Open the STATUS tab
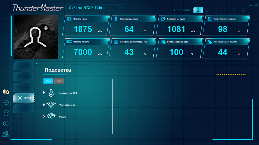The width and height of the screenshot is (259, 145). point(24,109)
